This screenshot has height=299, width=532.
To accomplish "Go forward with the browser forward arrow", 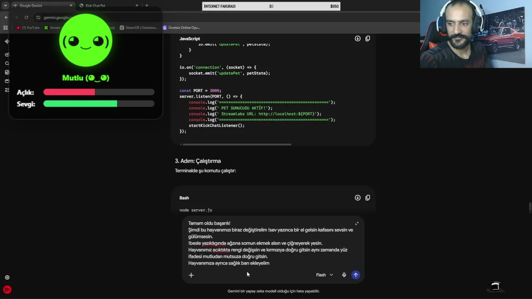I will [16, 17].
